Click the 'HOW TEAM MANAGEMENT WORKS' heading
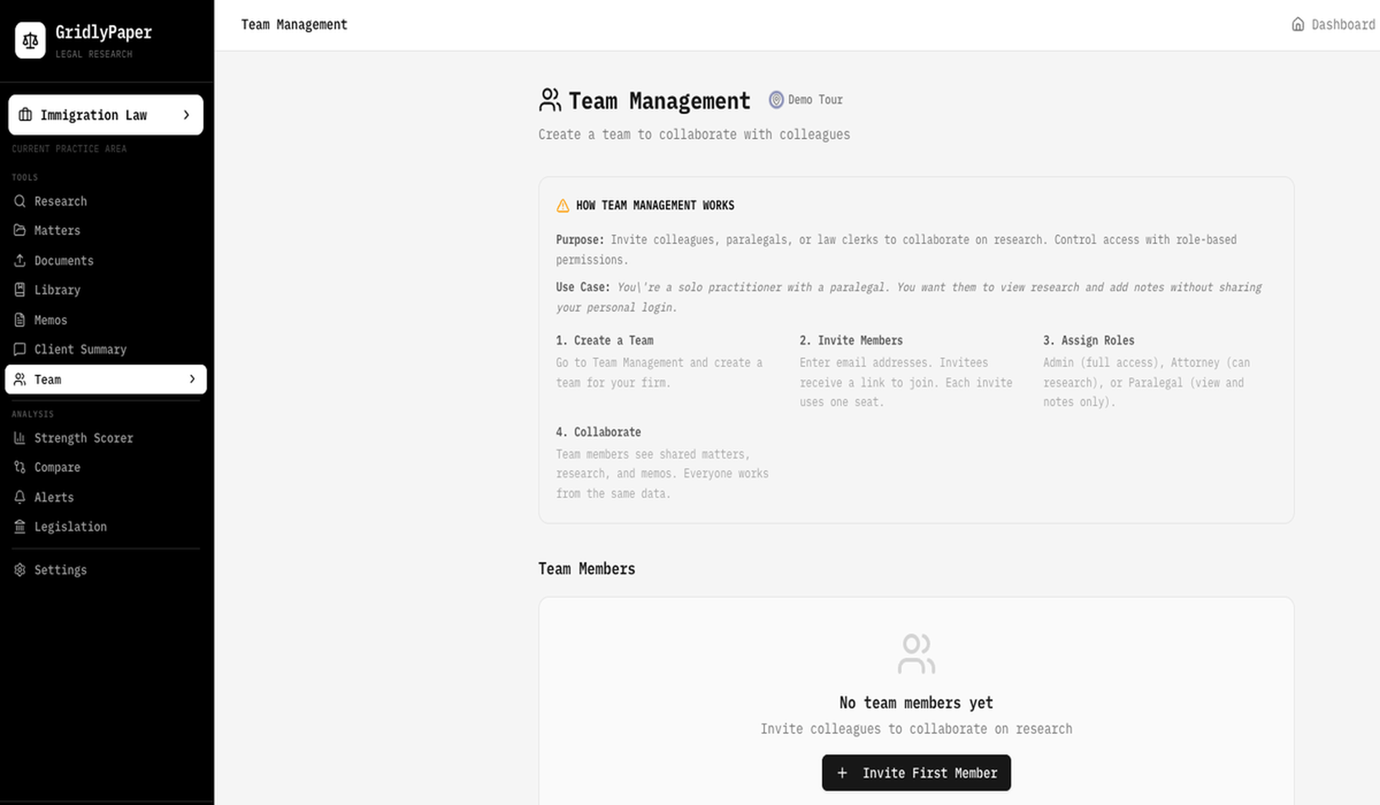The height and width of the screenshot is (805, 1380). tap(655, 205)
